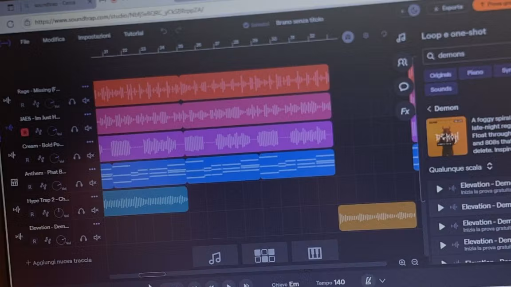Open the collaborators people icon
The height and width of the screenshot is (287, 511).
point(403,62)
